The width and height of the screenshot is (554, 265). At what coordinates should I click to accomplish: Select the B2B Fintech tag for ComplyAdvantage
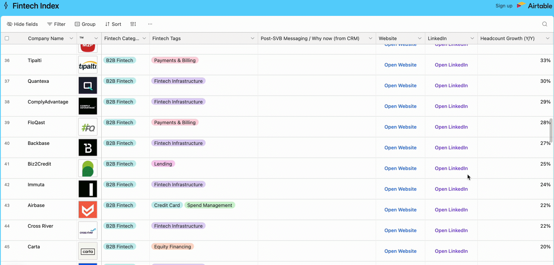(x=119, y=102)
